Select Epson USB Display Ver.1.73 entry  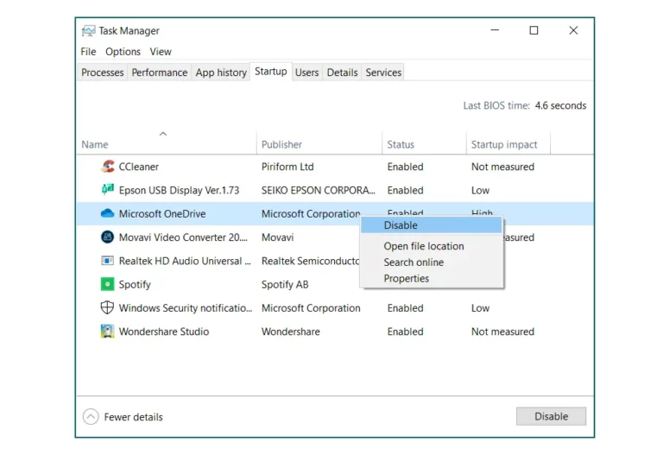click(x=179, y=190)
